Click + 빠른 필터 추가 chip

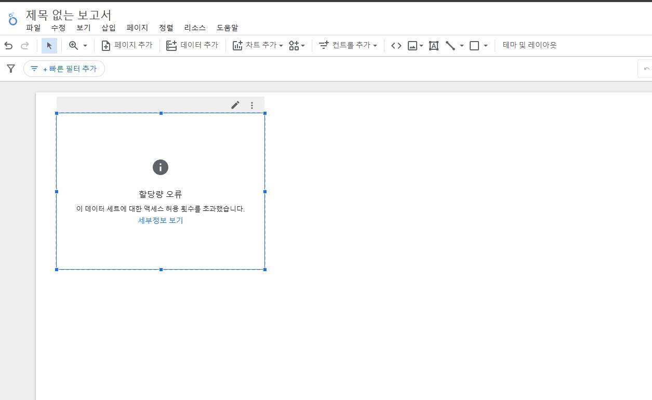tap(64, 69)
